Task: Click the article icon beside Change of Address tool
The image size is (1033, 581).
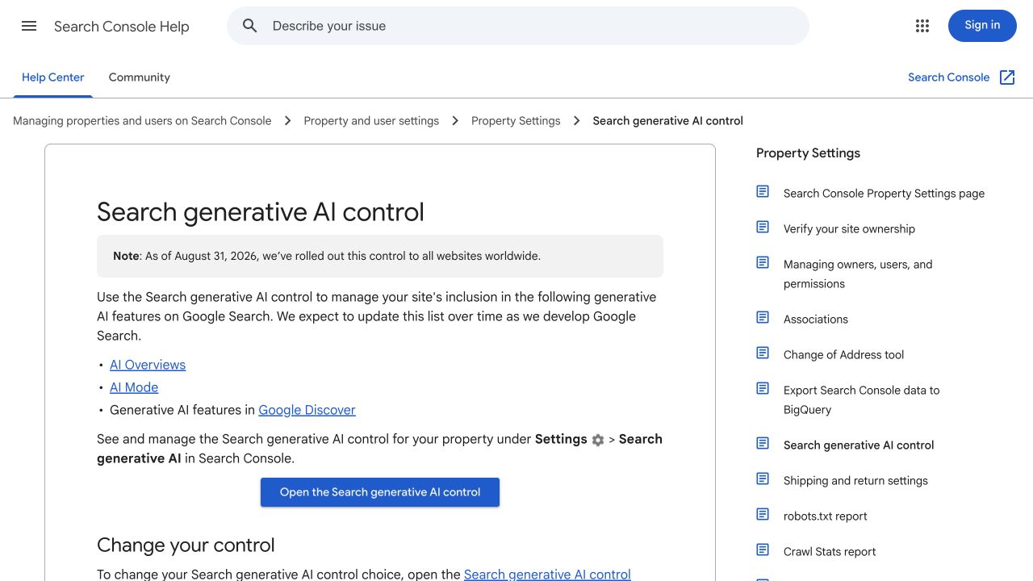Action: pos(763,353)
